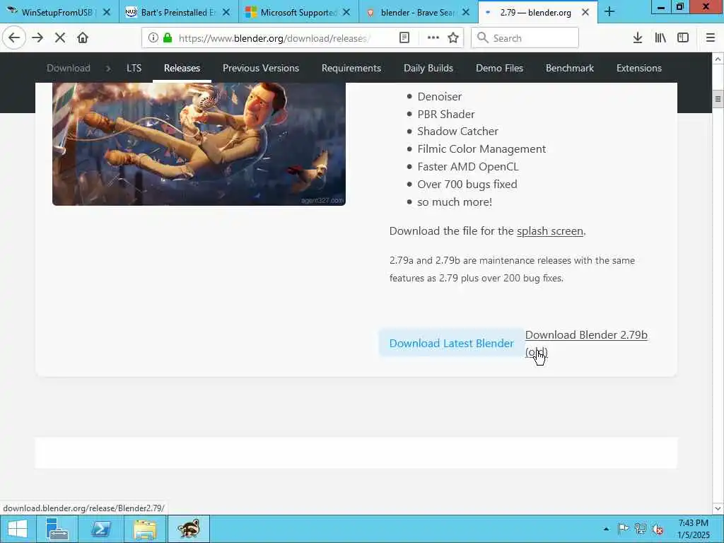This screenshot has height=543, width=724.
Task: Close the 2.79 blender.org tab
Action: 585,12
